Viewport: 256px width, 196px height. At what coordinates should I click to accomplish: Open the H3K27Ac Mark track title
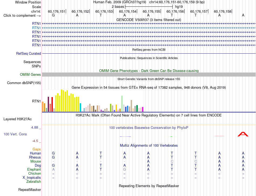[x=149, y=115]
